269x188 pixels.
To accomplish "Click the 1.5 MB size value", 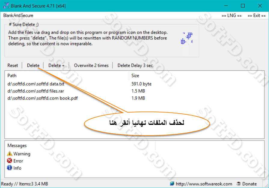I will click(138, 91).
